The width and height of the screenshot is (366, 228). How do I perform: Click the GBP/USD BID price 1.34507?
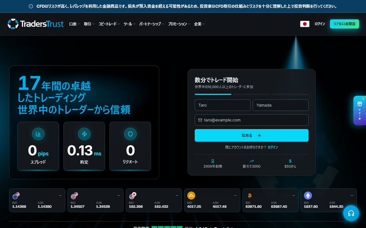77,207
